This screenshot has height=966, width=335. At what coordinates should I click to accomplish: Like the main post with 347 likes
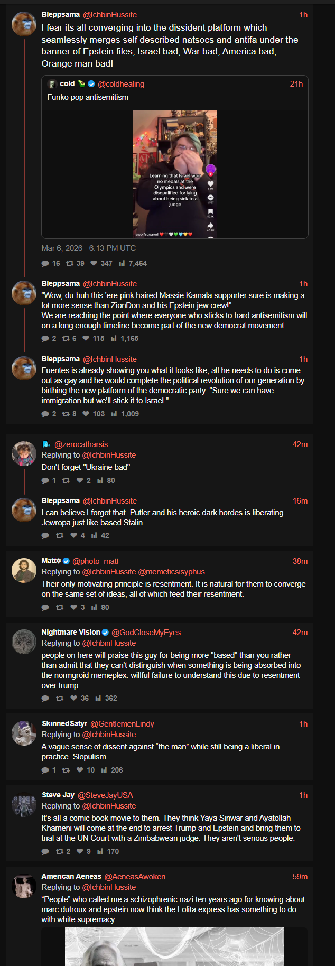[94, 263]
